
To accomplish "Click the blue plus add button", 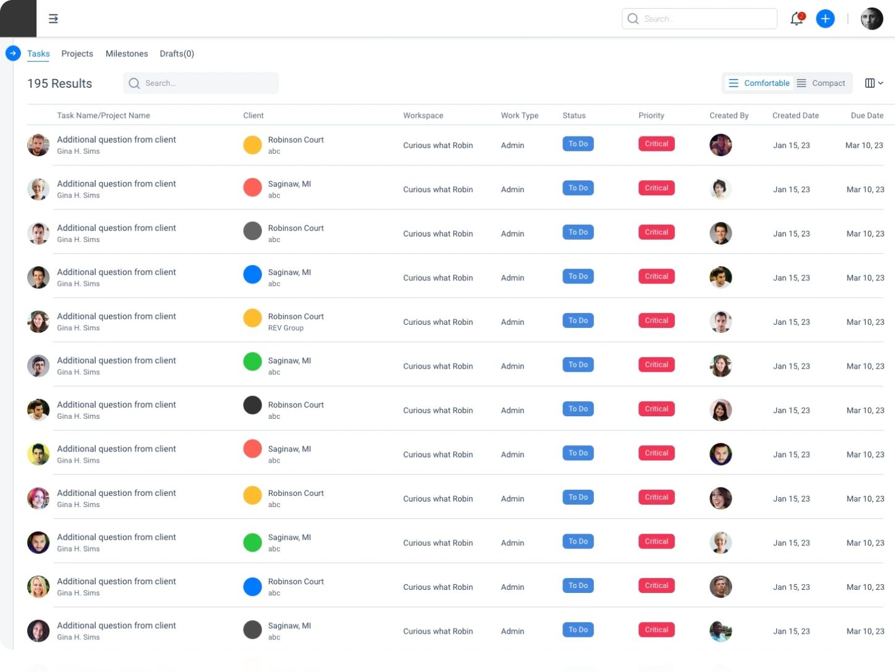I will pyautogui.click(x=825, y=19).
